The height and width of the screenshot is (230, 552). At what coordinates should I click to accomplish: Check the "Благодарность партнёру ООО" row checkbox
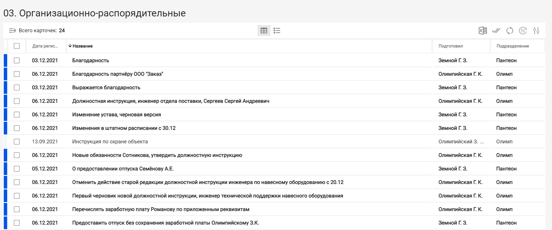coord(17,74)
